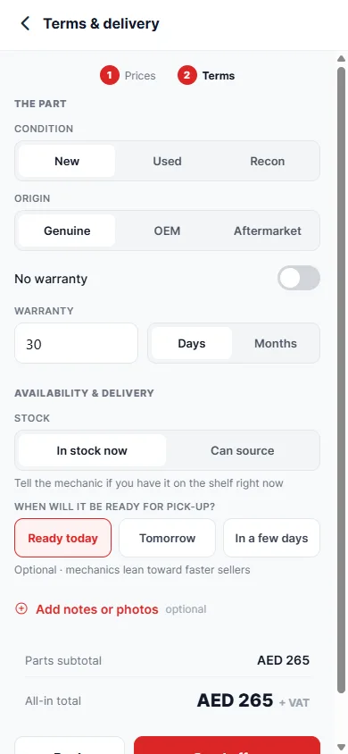Click the scrollbar down arrow
The image size is (348, 754).
click(x=341, y=746)
